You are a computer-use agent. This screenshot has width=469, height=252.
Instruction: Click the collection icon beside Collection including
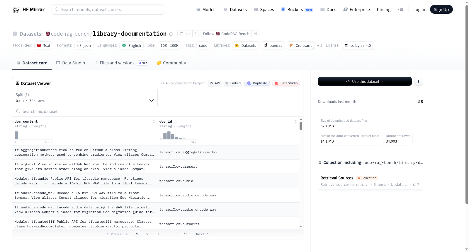click(320, 163)
